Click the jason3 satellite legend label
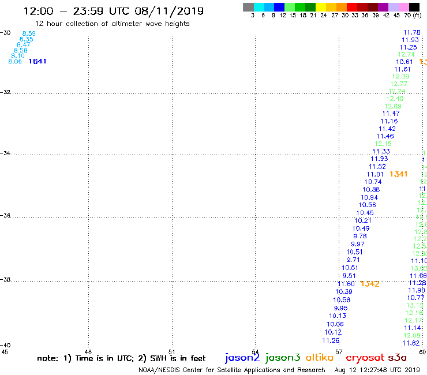The width and height of the screenshot is (427, 375). click(283, 358)
